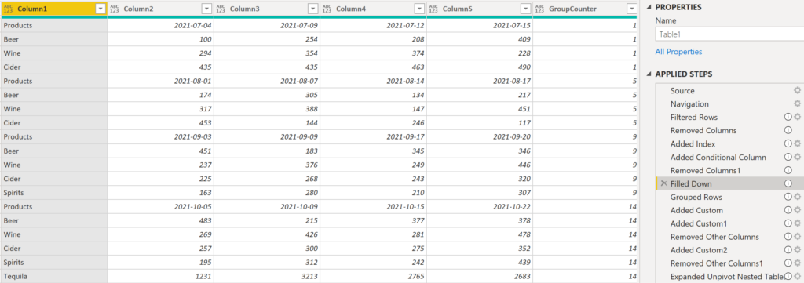Click the data type icon of GroupCounter
The height and width of the screenshot is (283, 804).
[x=539, y=9]
